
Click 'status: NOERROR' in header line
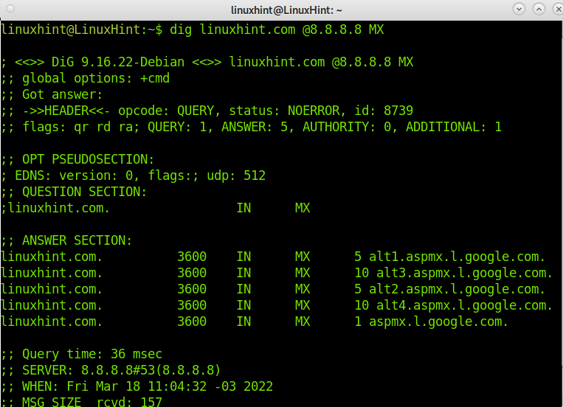(284, 111)
